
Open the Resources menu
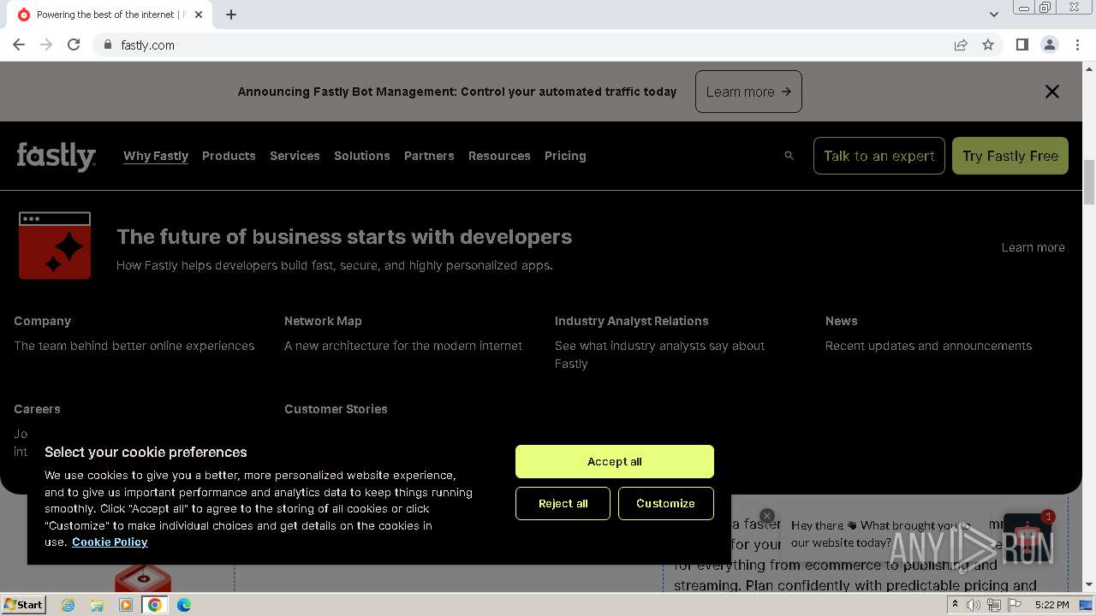tap(499, 156)
